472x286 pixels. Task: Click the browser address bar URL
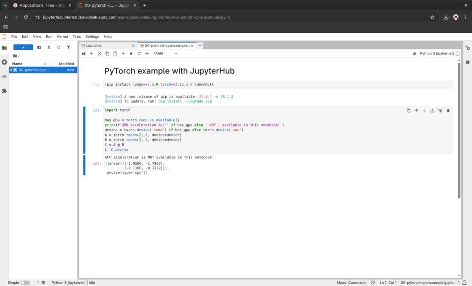pos(136,18)
